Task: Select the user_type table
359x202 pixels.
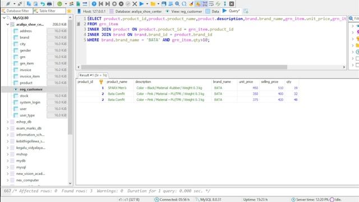Action: pyautogui.click(x=27, y=115)
